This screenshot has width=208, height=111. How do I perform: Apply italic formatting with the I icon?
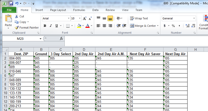tap(51, 26)
